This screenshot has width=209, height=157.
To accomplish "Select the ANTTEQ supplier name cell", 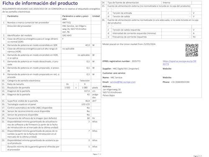I will (76, 23).
